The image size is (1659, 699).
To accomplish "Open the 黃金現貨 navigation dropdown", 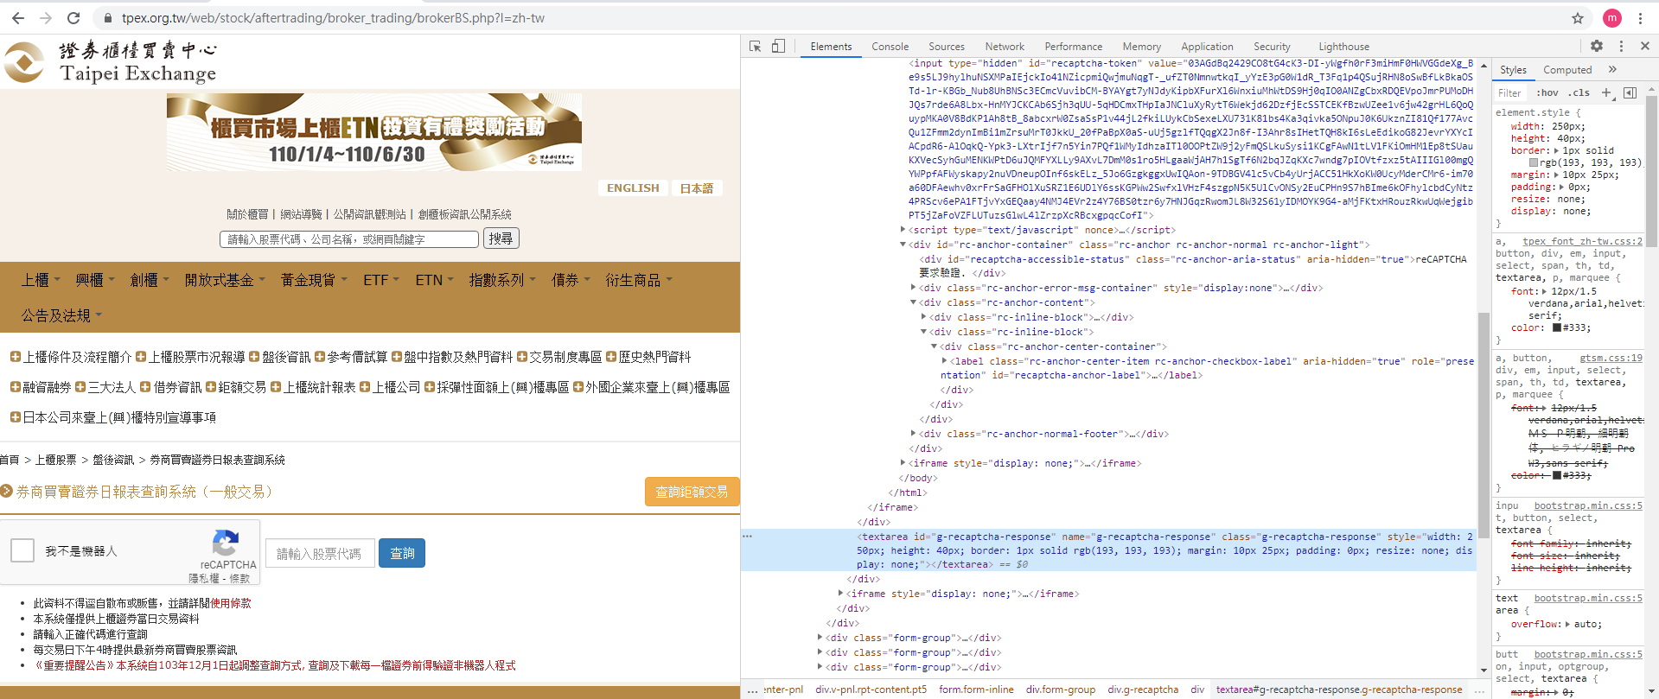I will click(314, 280).
